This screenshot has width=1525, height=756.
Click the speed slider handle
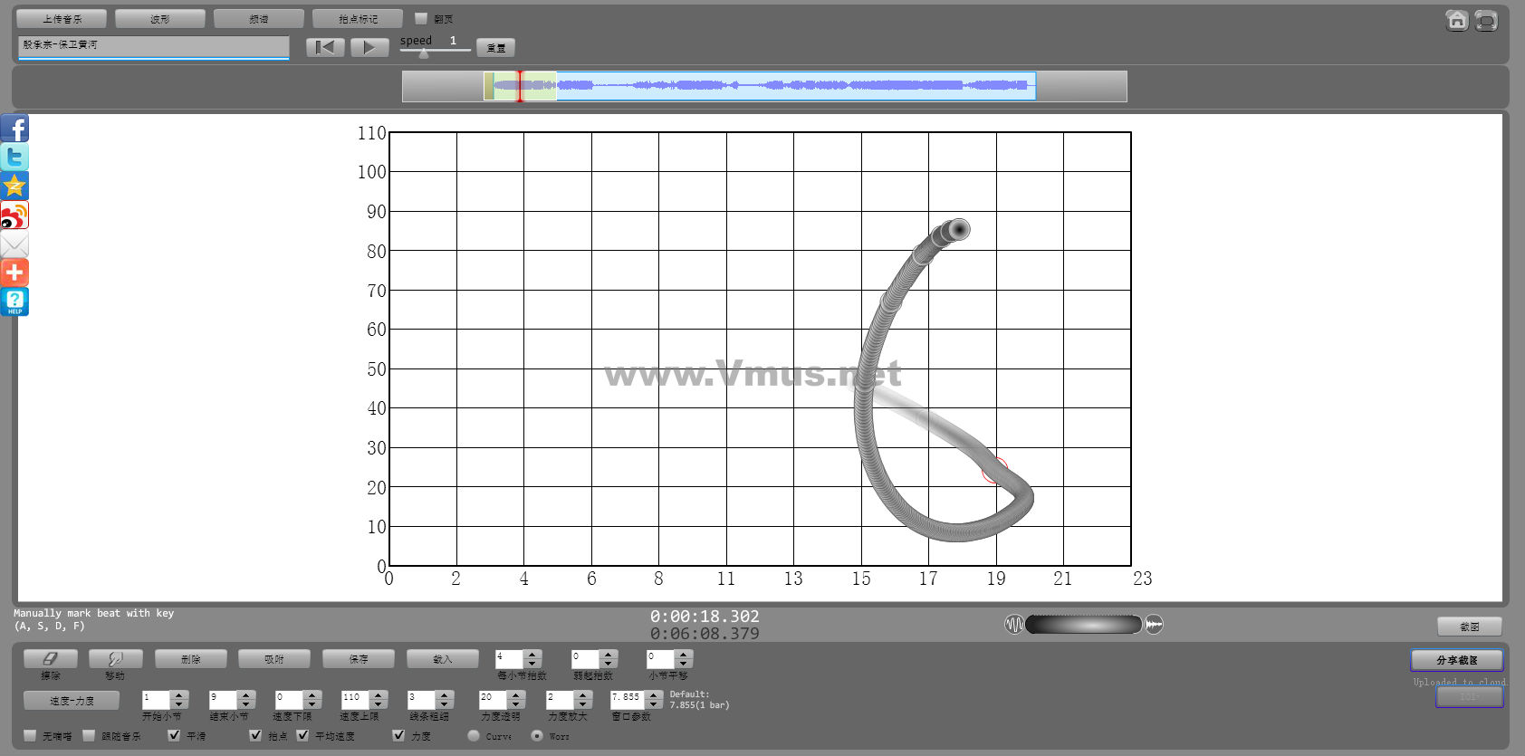pyautogui.click(x=424, y=53)
